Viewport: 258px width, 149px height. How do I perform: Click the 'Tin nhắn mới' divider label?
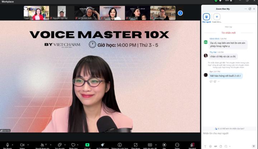coord(228,33)
